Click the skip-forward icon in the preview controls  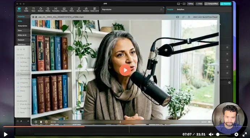point(46,122)
